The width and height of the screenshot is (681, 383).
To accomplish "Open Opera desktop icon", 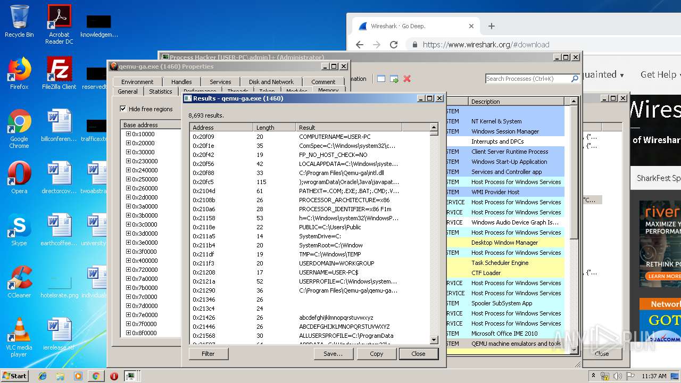I will point(19,178).
